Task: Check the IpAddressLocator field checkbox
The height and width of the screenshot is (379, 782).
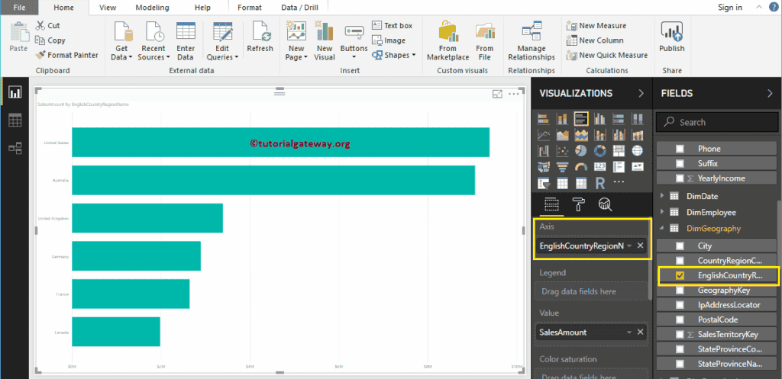Action: click(680, 305)
